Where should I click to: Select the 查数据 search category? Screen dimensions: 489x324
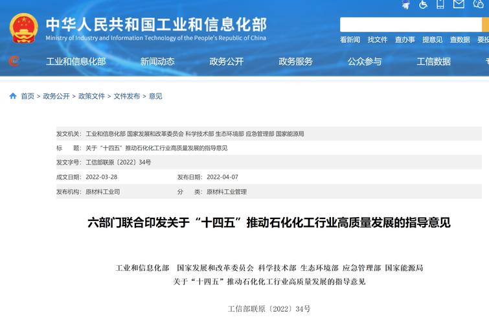pyautogui.click(x=460, y=40)
